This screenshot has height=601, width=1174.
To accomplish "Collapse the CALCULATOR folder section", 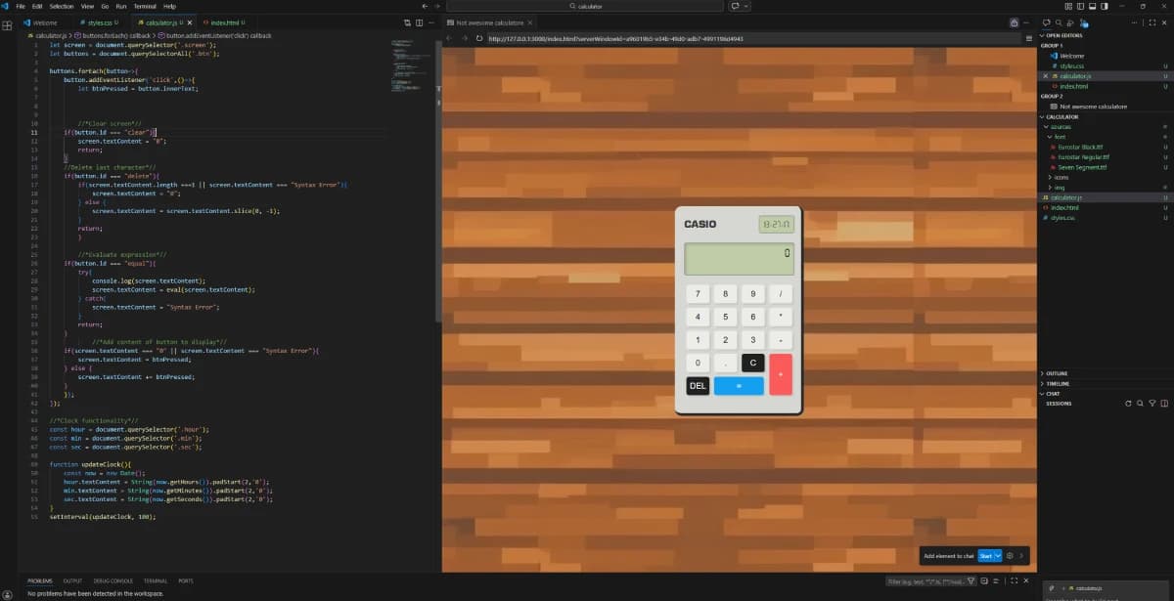I will pos(1106,116).
